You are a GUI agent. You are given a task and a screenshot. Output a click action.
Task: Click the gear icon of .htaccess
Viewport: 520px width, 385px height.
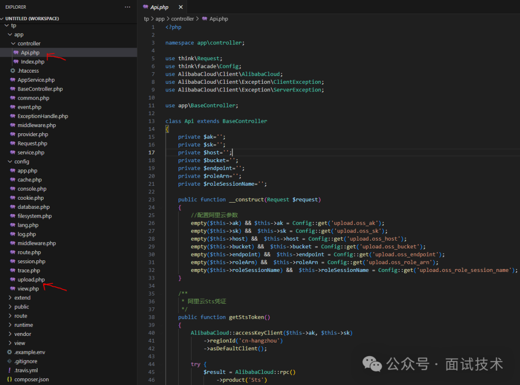13,71
